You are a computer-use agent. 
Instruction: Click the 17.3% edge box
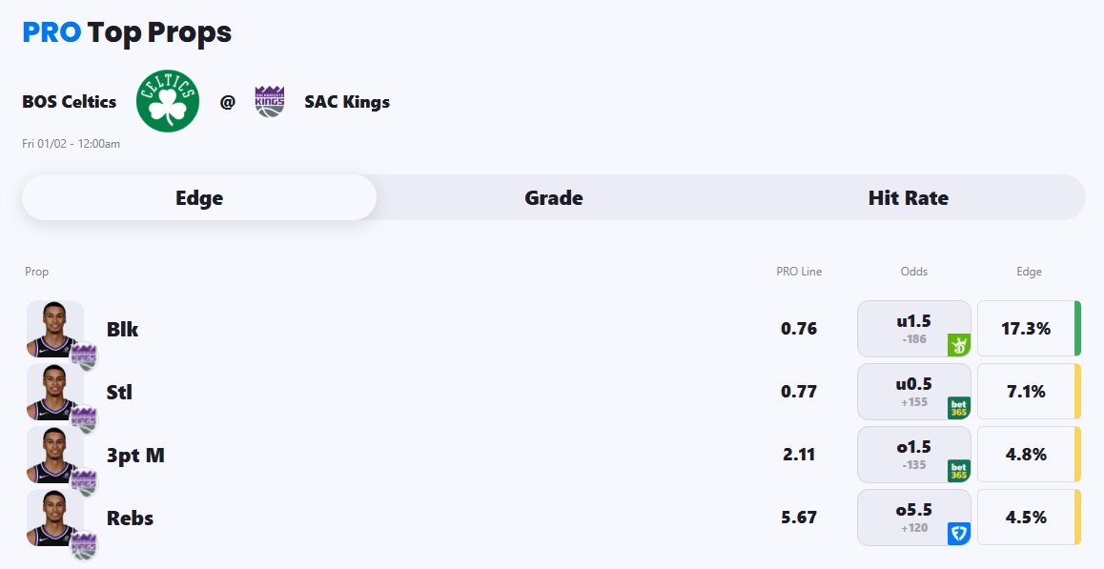1026,329
